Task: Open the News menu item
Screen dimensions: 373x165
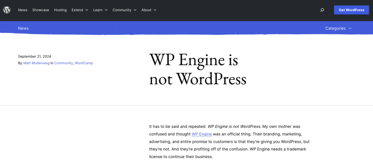Action: pos(23,10)
